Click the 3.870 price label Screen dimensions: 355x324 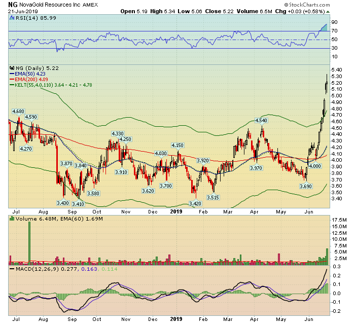pos(66,163)
